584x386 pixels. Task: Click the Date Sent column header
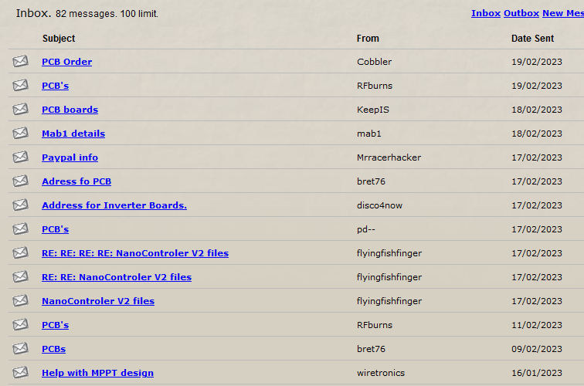(x=532, y=38)
